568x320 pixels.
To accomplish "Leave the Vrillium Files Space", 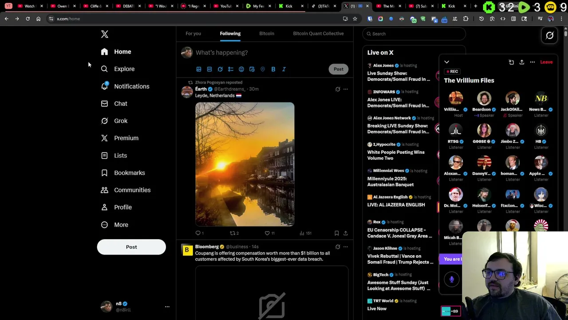I will point(546,62).
